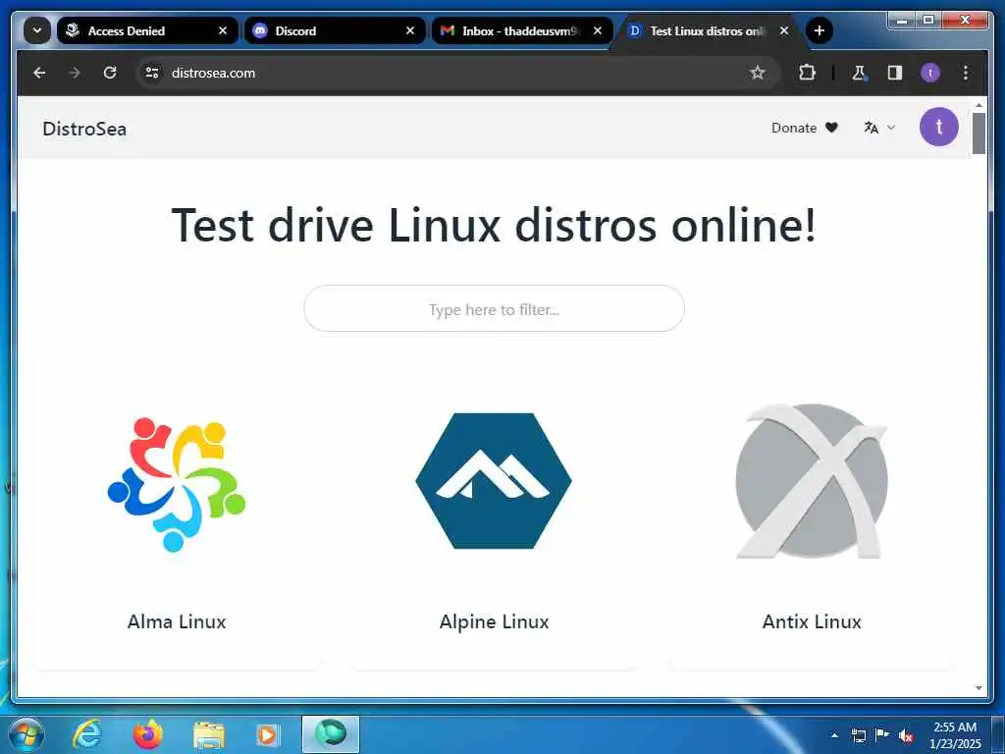Image resolution: width=1005 pixels, height=754 pixels.
Task: Open the Antix Linux logo card
Action: coord(812,481)
